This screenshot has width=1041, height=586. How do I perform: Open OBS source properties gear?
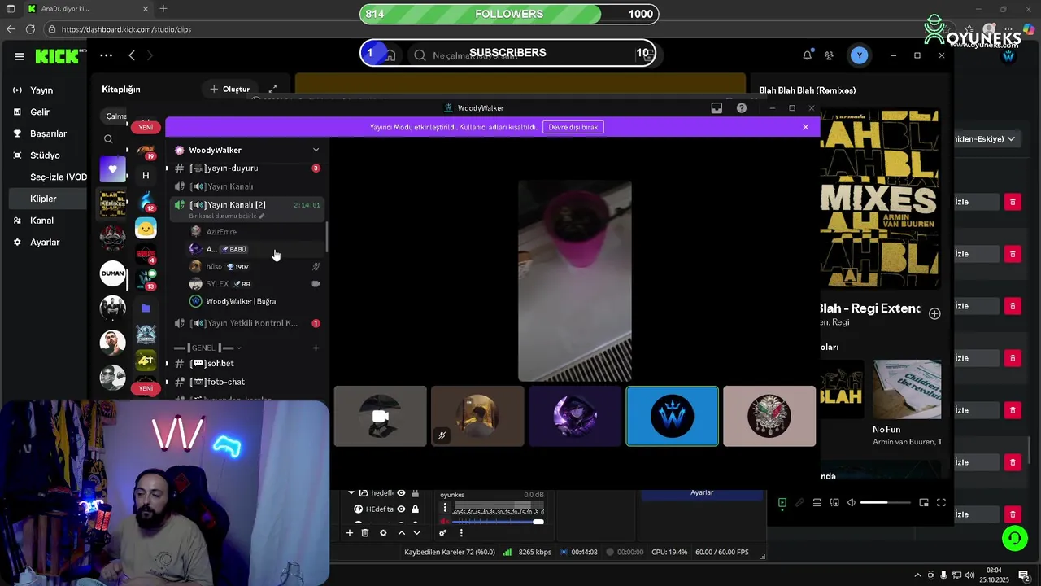[383, 533]
